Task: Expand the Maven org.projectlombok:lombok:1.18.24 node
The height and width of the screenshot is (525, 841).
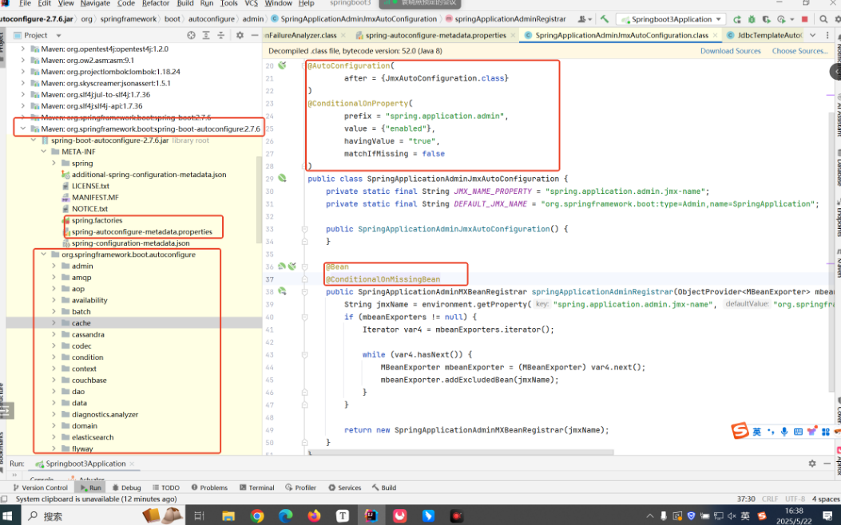Action: [x=22, y=71]
